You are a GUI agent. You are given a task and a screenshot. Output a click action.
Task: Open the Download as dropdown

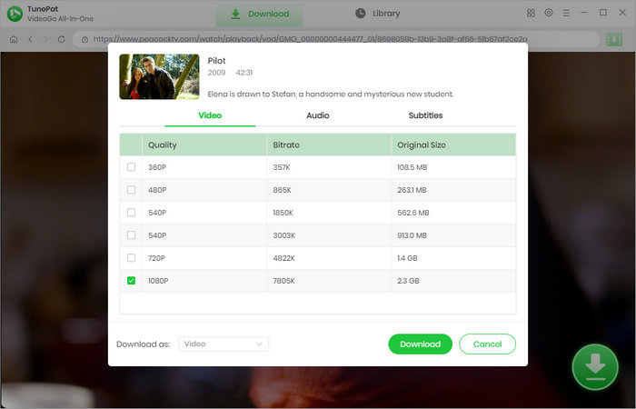tap(224, 344)
